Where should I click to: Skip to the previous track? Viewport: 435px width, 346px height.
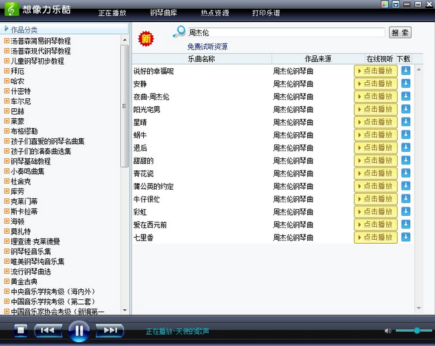point(48,330)
